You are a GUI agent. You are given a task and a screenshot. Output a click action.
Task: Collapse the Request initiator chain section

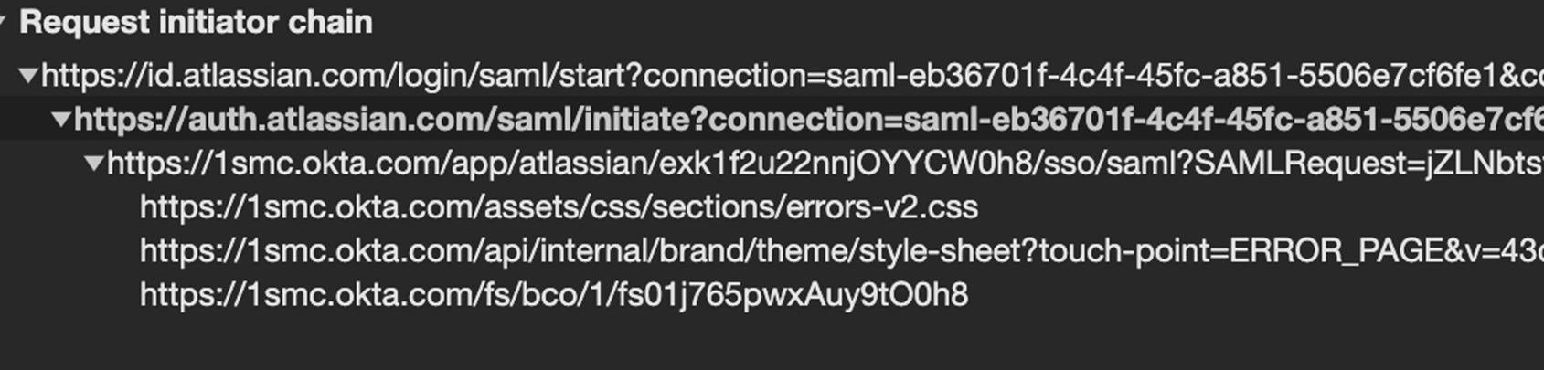point(3,21)
